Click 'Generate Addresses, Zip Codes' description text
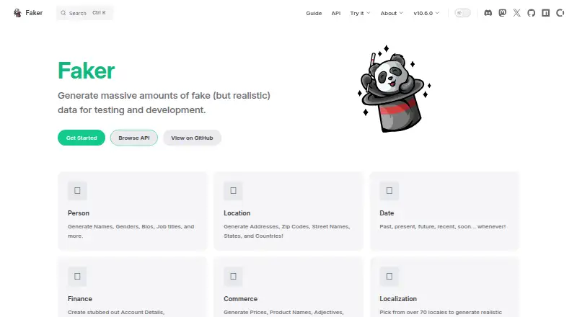Viewport: 577px width, 317px height. click(x=286, y=231)
